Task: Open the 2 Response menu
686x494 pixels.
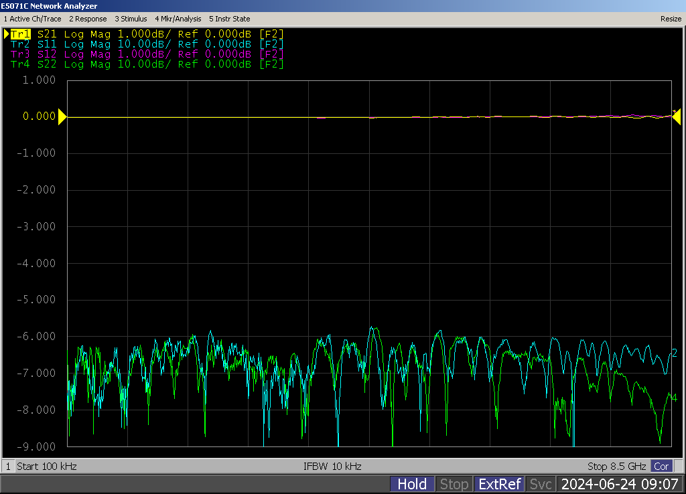Action: pyautogui.click(x=88, y=19)
